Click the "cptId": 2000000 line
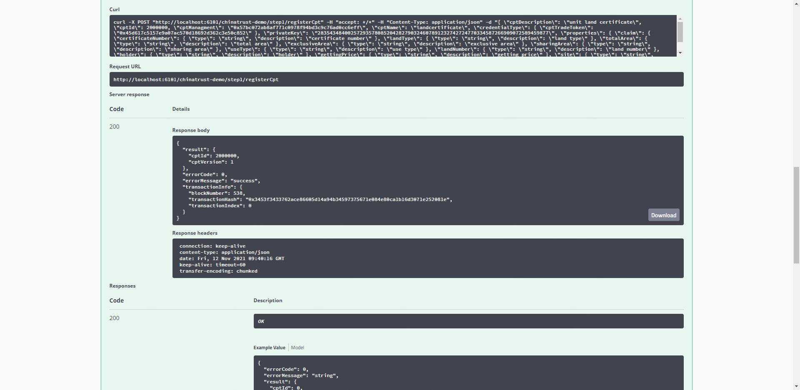The width and height of the screenshot is (800, 390). pyautogui.click(x=214, y=156)
